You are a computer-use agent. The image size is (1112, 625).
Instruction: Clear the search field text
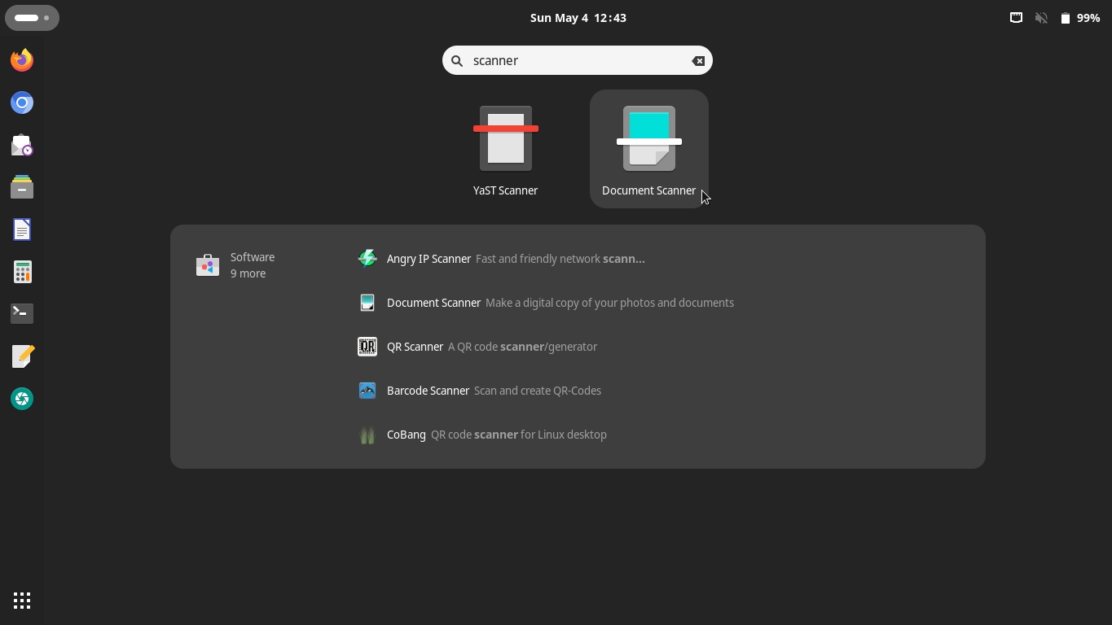click(x=698, y=61)
